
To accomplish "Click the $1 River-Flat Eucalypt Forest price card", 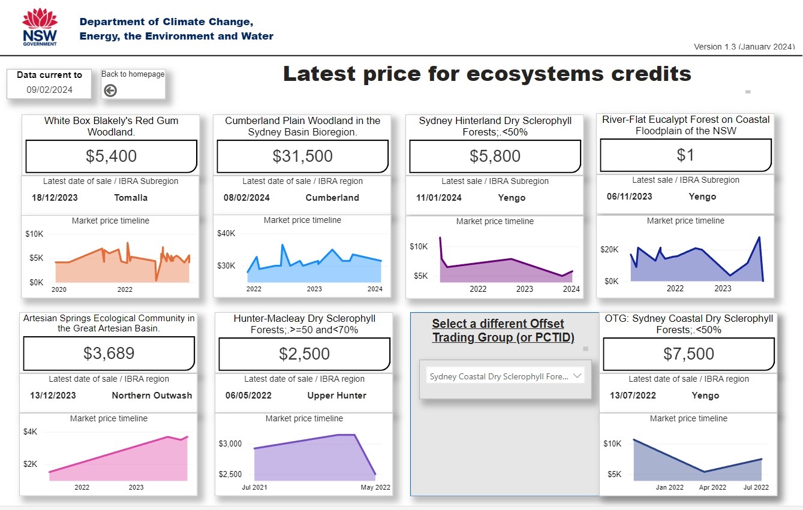I will pyautogui.click(x=685, y=155).
